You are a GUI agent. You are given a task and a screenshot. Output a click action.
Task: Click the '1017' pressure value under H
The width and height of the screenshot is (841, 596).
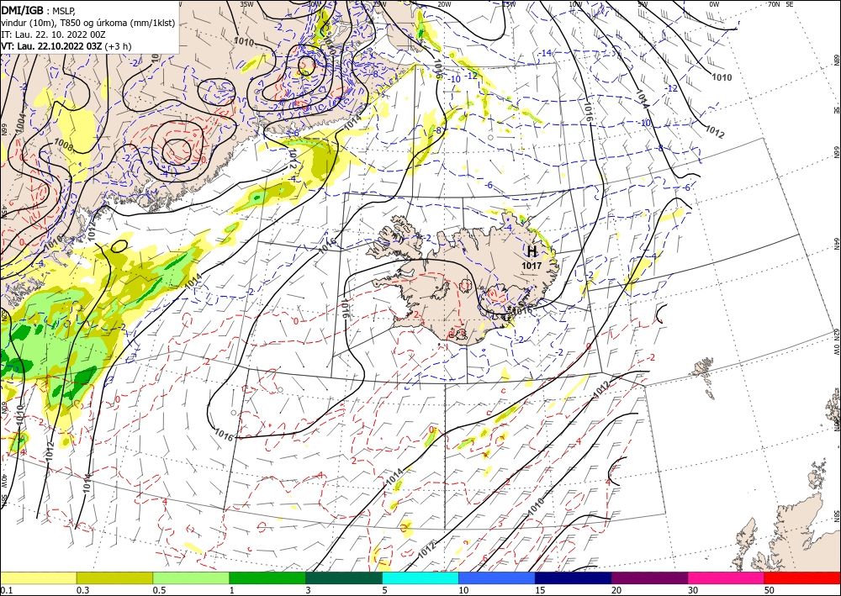pos(532,266)
